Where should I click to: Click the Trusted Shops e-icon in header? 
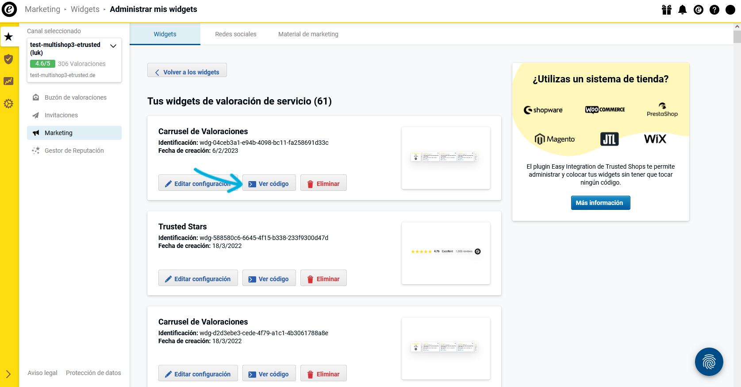pos(699,10)
